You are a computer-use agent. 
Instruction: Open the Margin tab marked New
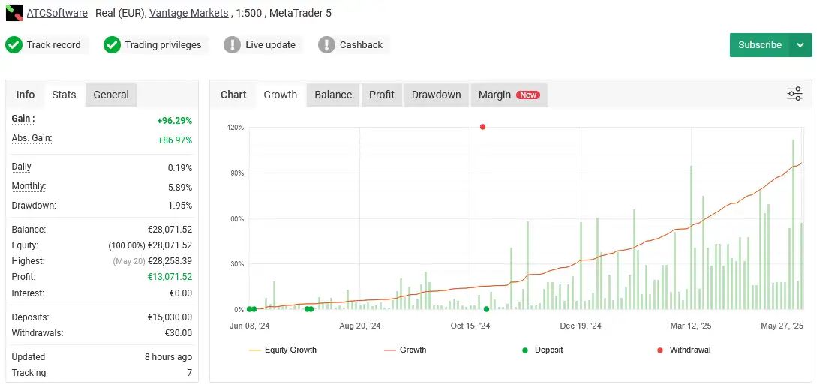click(x=509, y=95)
